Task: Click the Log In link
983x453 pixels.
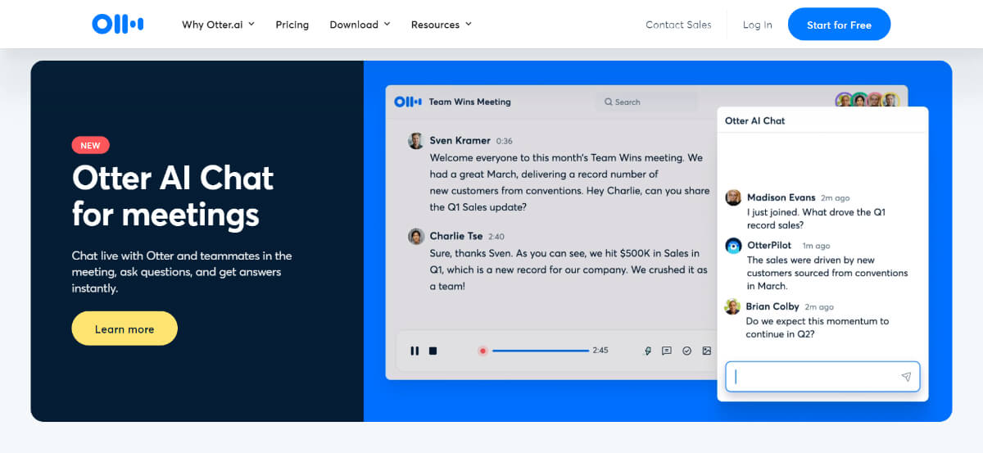Action: [x=758, y=25]
